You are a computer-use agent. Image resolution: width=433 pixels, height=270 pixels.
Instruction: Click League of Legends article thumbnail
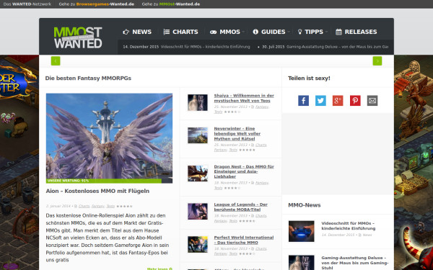[x=198, y=211]
